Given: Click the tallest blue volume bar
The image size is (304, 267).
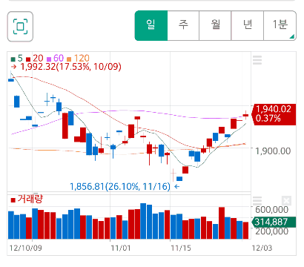Looking at the screenshot, I should coord(143,221).
